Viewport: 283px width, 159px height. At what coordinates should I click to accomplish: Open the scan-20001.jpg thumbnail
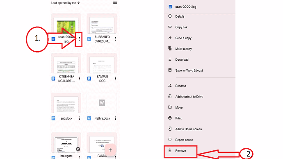66,23
